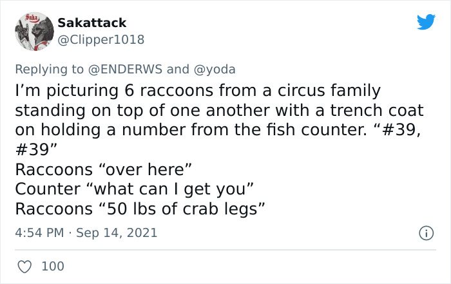Click the Sep 14, 2021 date
The image size is (451, 284).
click(117, 232)
